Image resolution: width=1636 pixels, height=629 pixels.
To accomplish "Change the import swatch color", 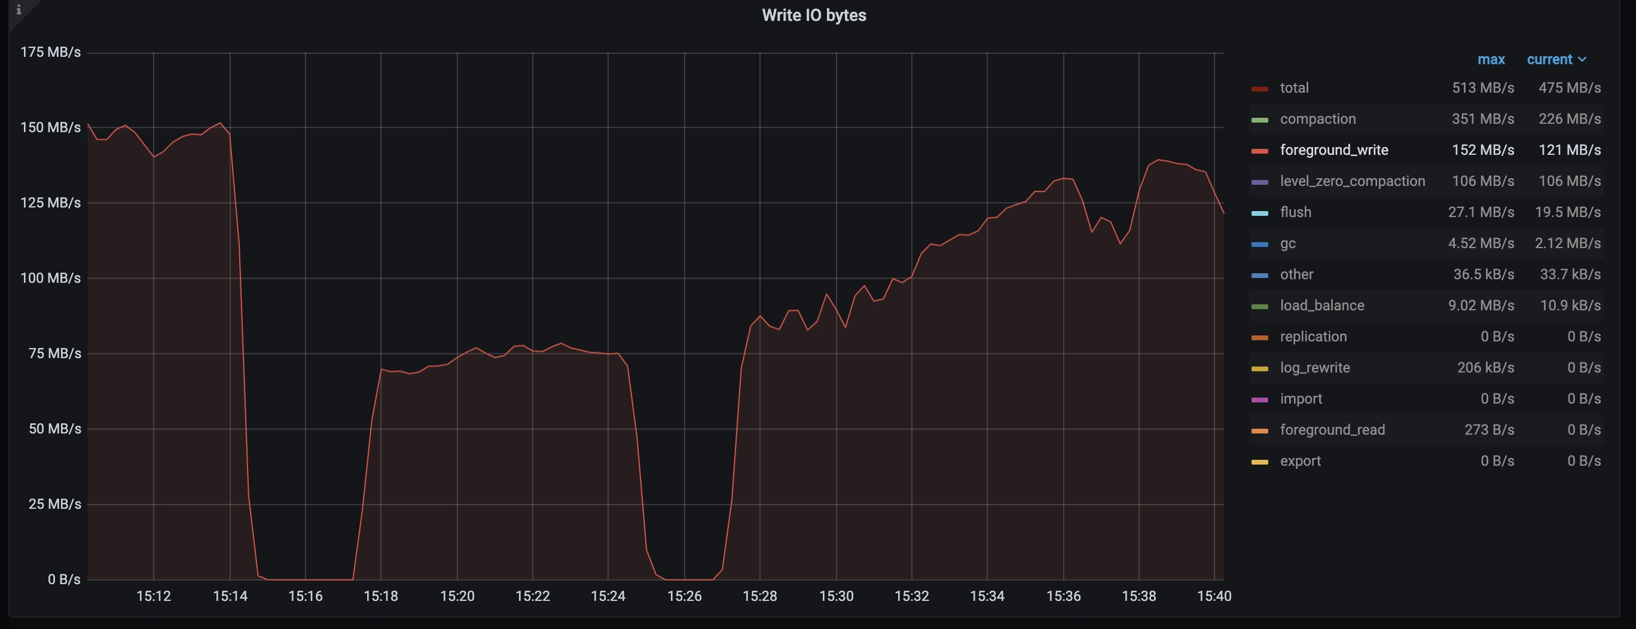I will (x=1259, y=400).
